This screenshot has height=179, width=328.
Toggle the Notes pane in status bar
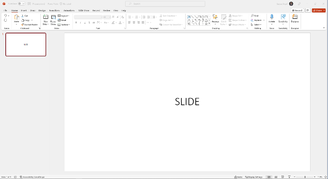(238, 177)
